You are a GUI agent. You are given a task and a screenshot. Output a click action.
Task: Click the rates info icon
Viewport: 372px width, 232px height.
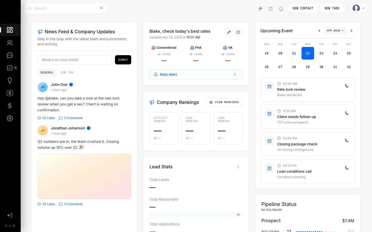pos(238,32)
